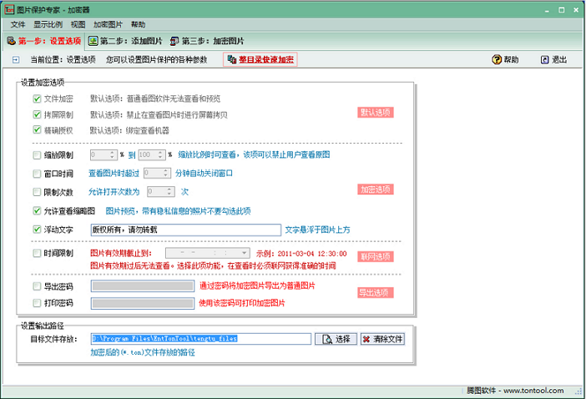Toggle the 拷屏限制 checkbox
This screenshot has height=399, width=586.
click(37, 114)
